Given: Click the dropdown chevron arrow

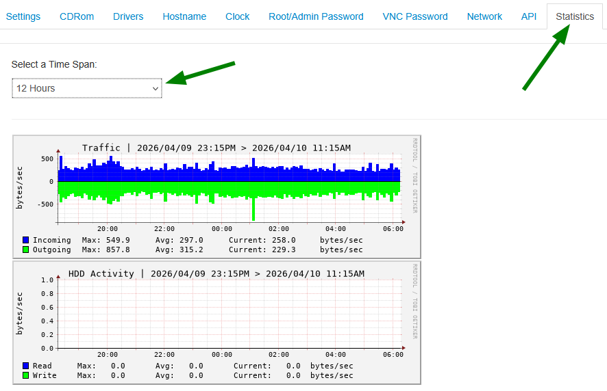Looking at the screenshot, I should (x=156, y=89).
